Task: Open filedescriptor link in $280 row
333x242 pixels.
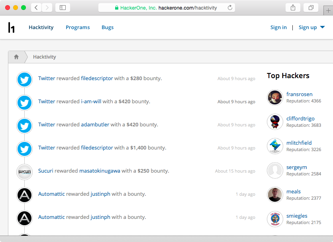Action: click(97, 78)
